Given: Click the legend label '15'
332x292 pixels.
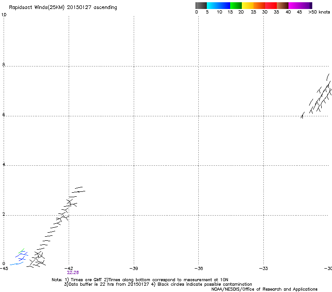Looking at the screenshot, I should click(x=230, y=12).
